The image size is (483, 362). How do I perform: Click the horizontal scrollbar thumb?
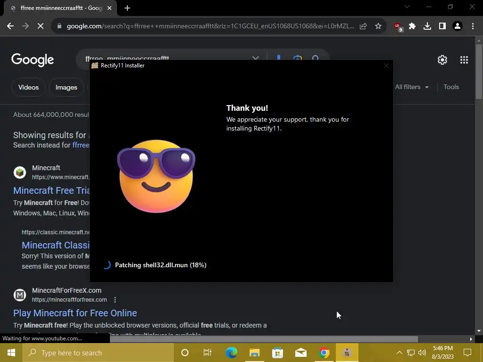click(264, 339)
